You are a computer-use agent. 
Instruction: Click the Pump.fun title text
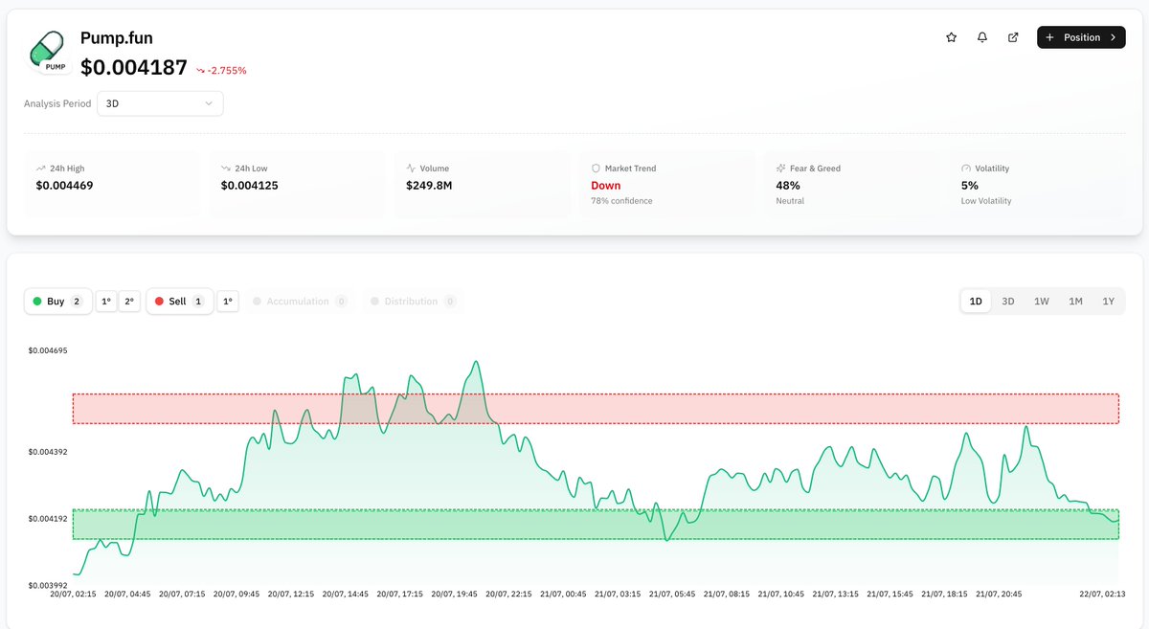tap(117, 38)
